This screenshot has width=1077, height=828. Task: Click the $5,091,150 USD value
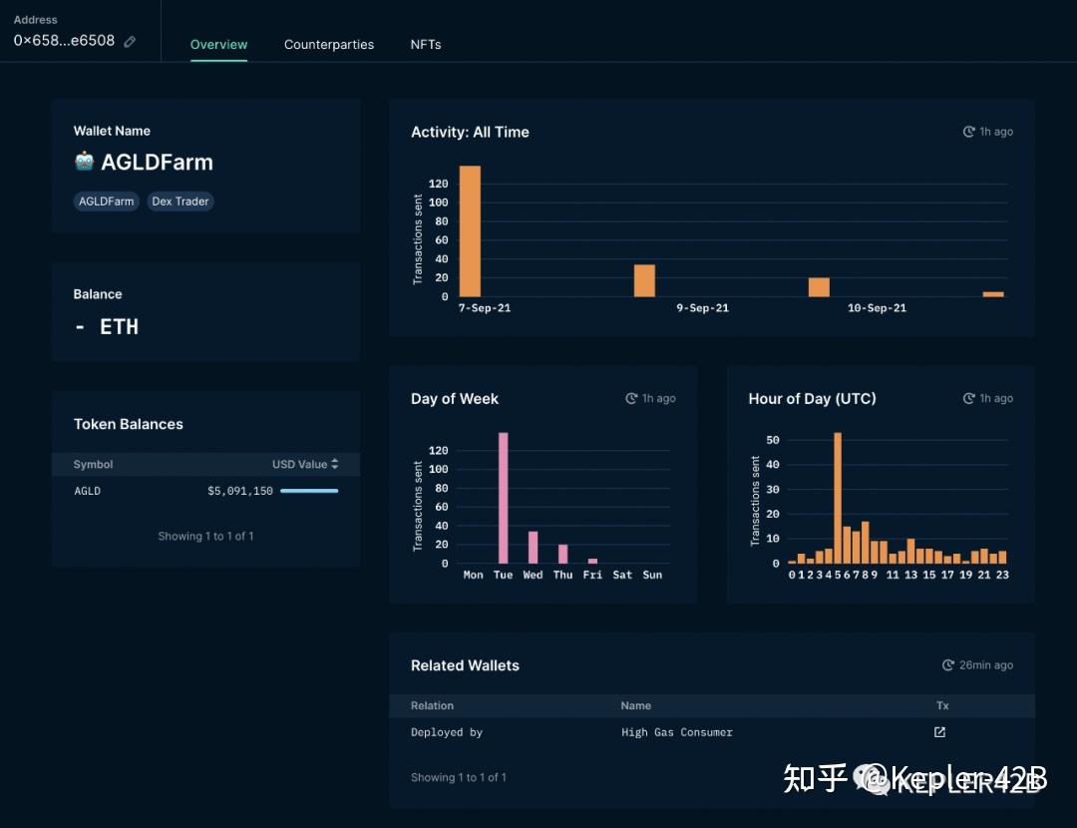[239, 491]
